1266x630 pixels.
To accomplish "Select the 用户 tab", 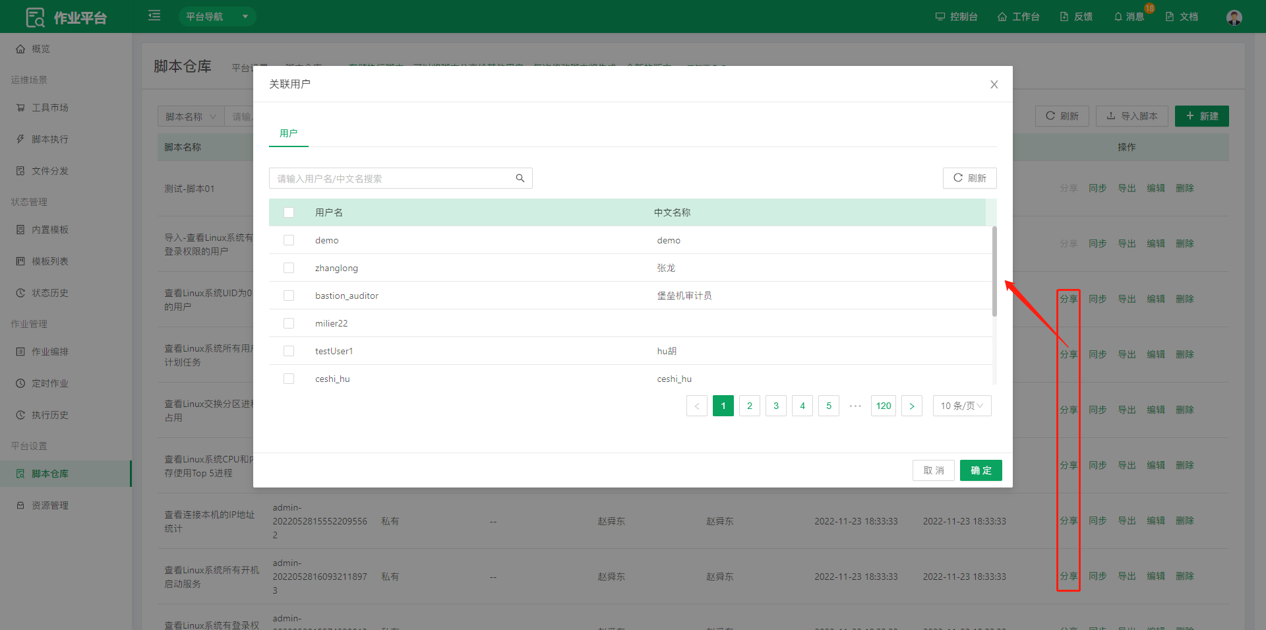I will (288, 133).
